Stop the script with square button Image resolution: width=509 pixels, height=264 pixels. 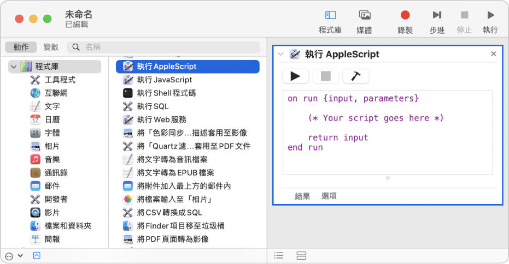point(326,76)
